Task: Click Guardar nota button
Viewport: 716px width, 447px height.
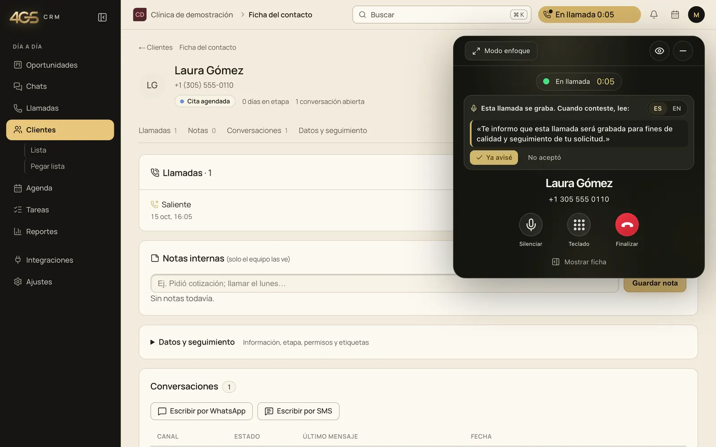Action: (x=655, y=283)
